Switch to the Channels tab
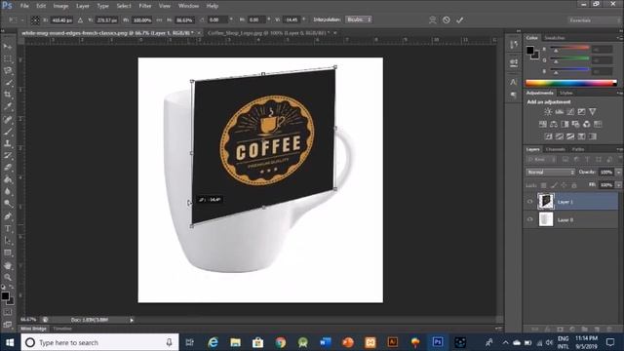This screenshot has width=624, height=351. click(x=555, y=149)
